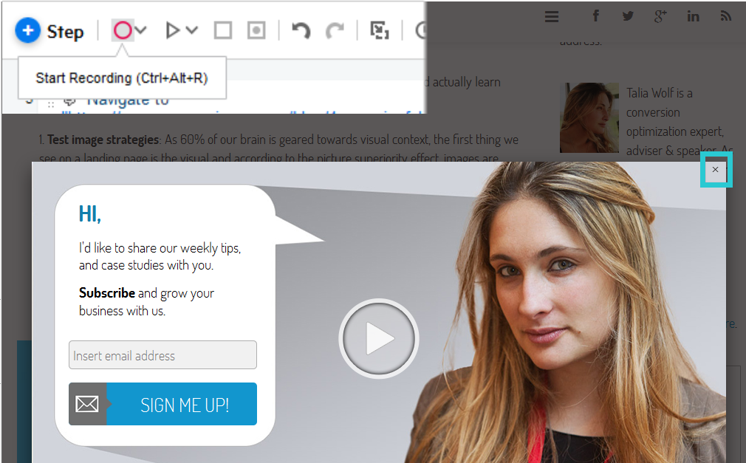Click the SIGN ME UP! button
This screenshot has height=463, width=746.
pyautogui.click(x=162, y=404)
